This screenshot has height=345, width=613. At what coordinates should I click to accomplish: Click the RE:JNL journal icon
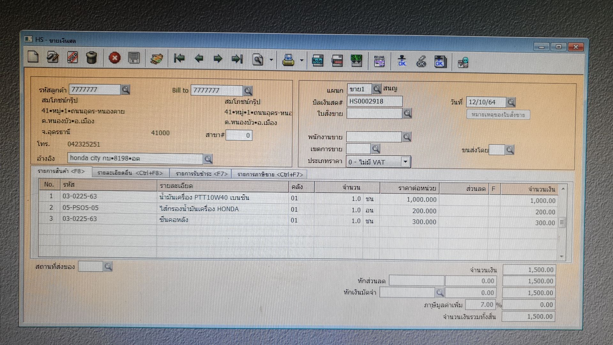click(379, 61)
